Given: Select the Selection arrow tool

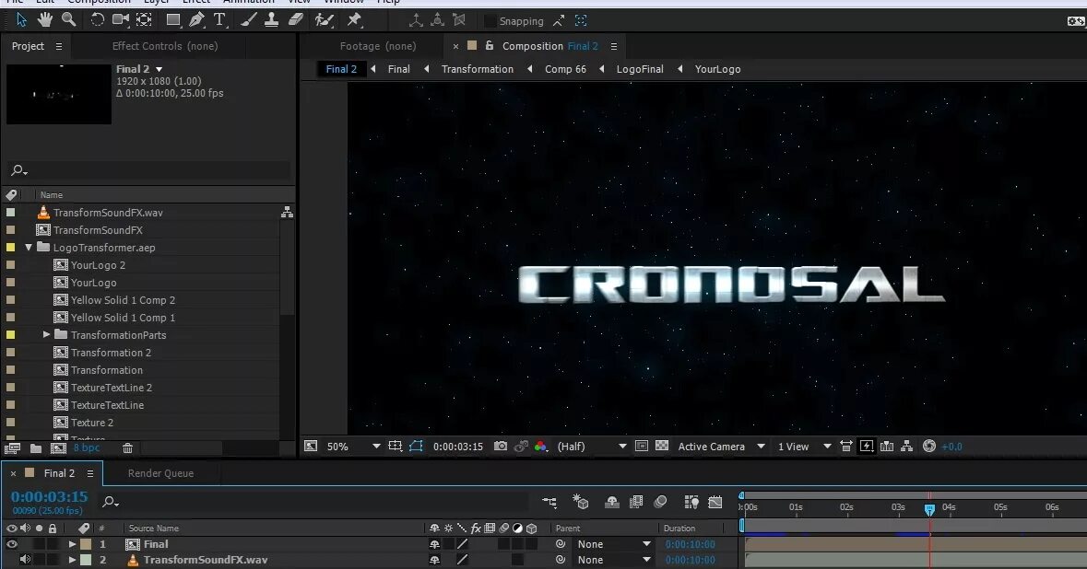Looking at the screenshot, I should (21, 20).
